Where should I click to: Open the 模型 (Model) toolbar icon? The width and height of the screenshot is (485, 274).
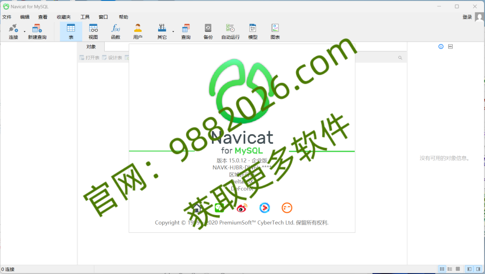[253, 31]
